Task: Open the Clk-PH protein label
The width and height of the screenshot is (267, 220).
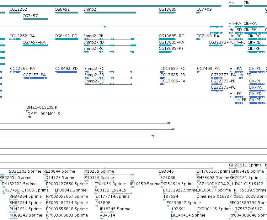Action: [x=255, y=81]
